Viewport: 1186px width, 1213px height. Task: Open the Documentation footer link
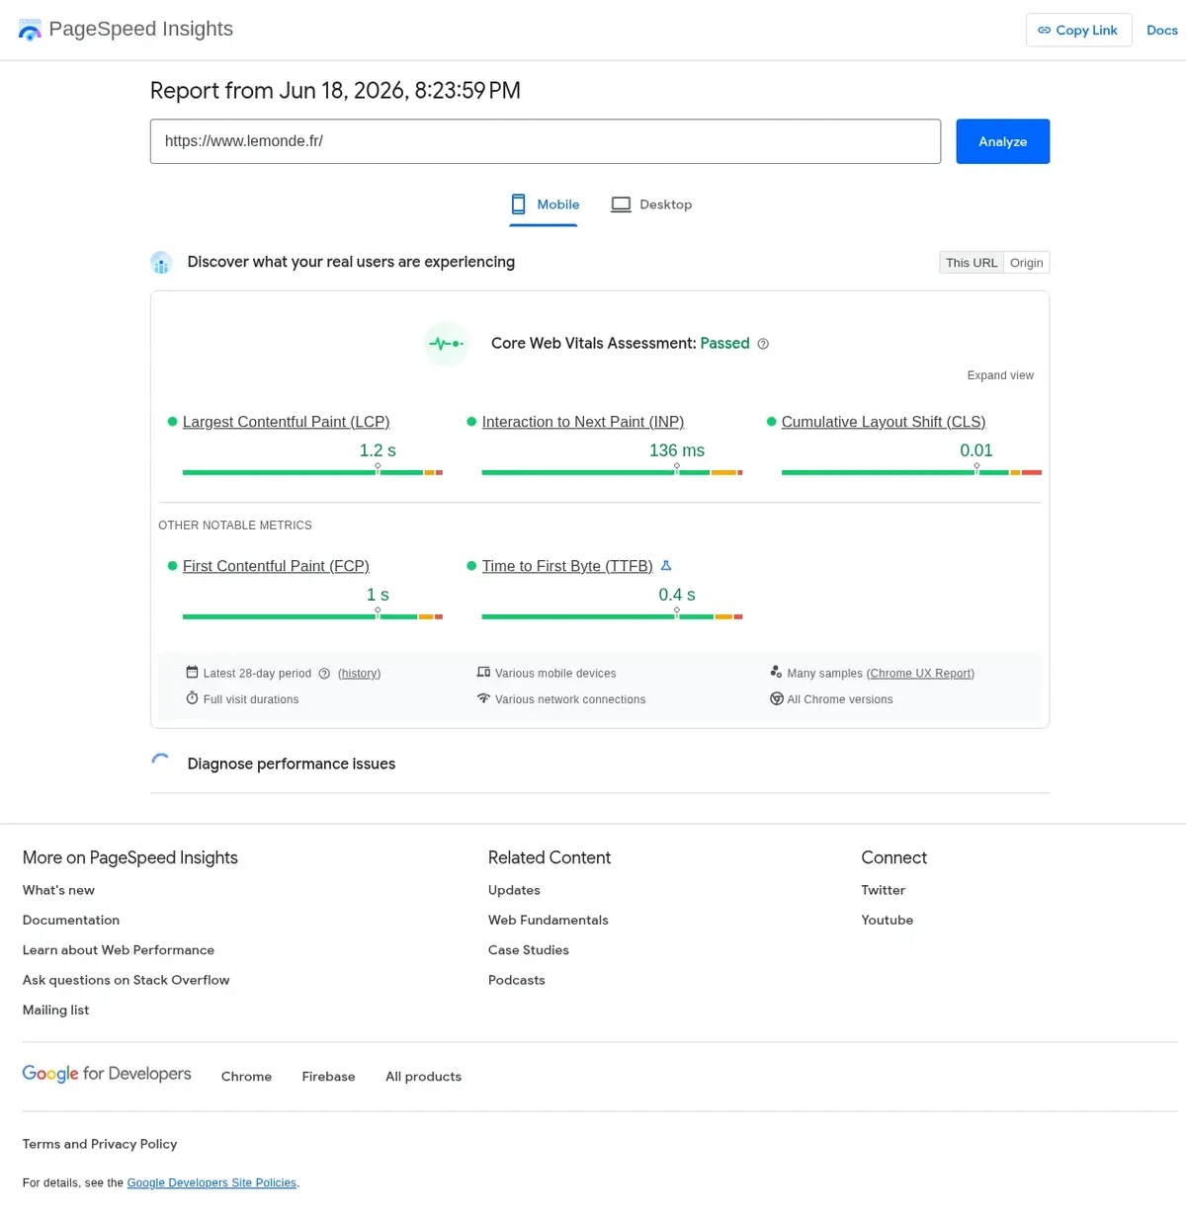[x=71, y=920]
